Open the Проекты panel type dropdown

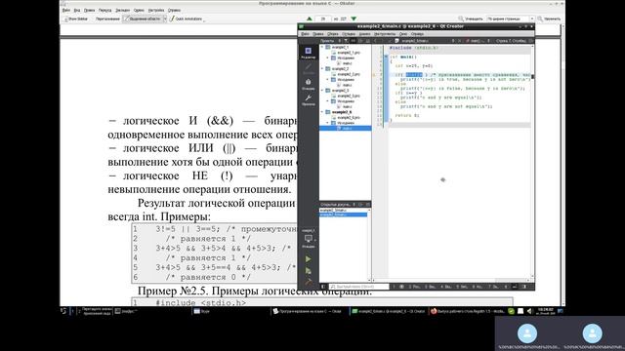pos(330,41)
